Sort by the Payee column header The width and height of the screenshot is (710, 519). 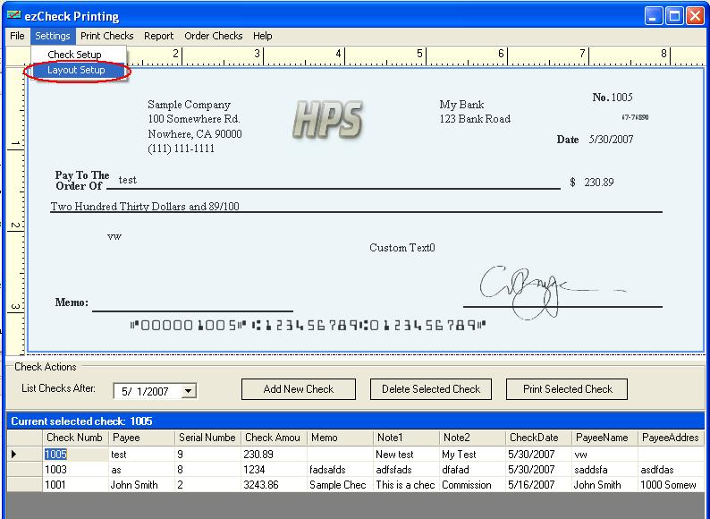[141, 438]
